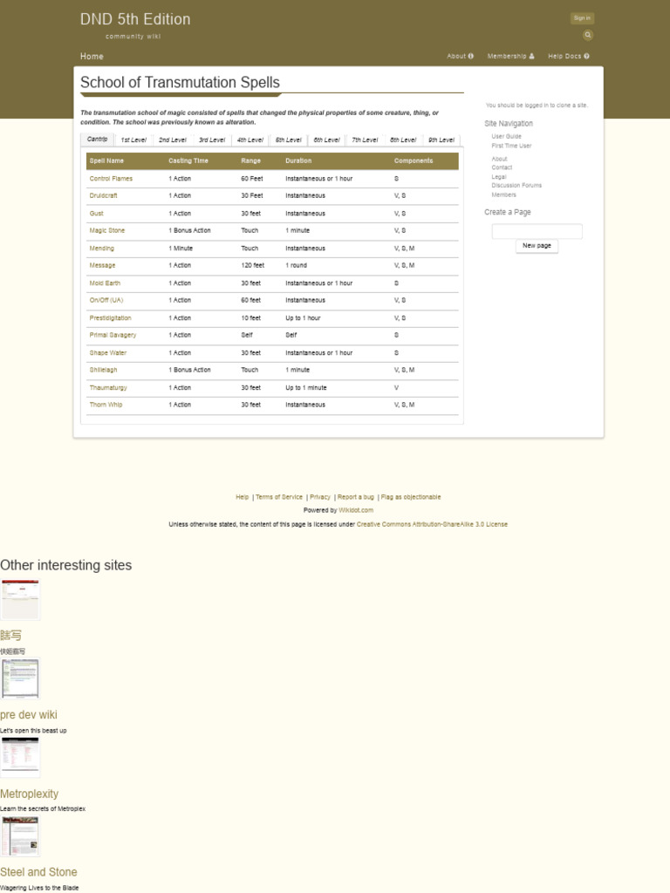
Task: Open the Message spell link
Action: (x=102, y=266)
